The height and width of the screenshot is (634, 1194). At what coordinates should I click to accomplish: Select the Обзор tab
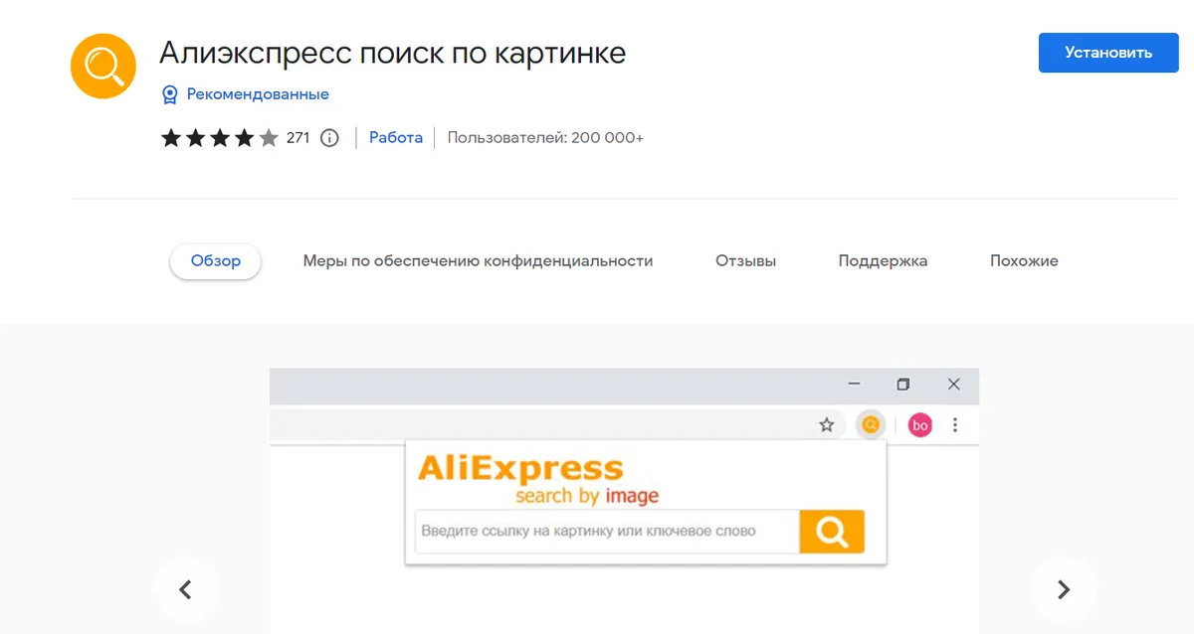[x=216, y=261]
